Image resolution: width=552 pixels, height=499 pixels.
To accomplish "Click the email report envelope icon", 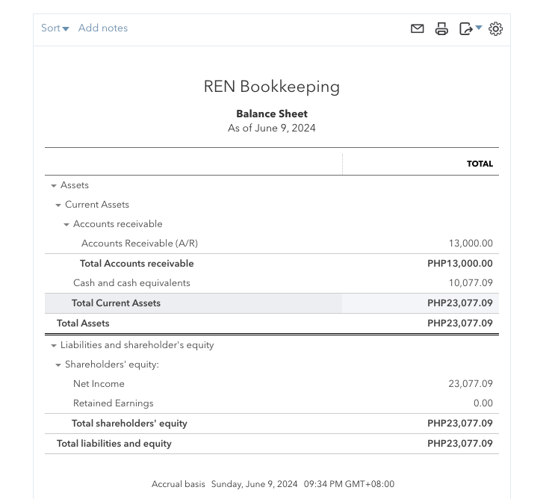I will (x=418, y=28).
